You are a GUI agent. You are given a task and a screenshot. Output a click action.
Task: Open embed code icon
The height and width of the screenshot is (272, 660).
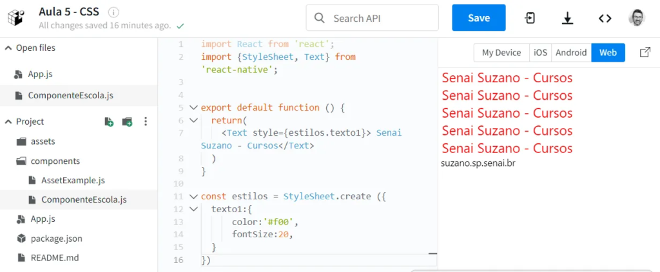[605, 18]
